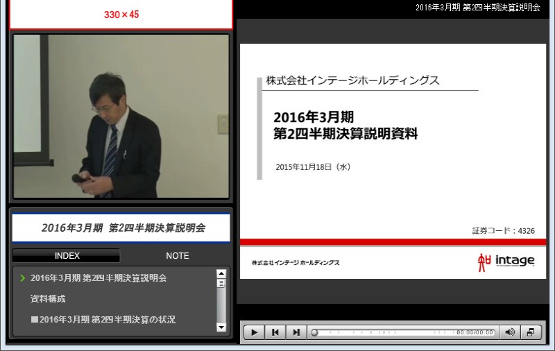Click the slide date 2015年11月18日（水）
Image resolution: width=555 pixels, height=351 pixels.
pos(314,167)
